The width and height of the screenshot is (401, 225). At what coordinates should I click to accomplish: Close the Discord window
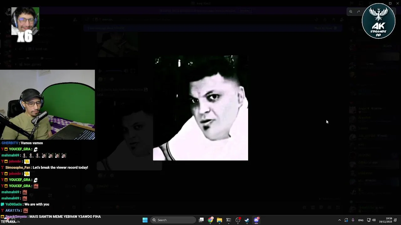tap(397, 3)
